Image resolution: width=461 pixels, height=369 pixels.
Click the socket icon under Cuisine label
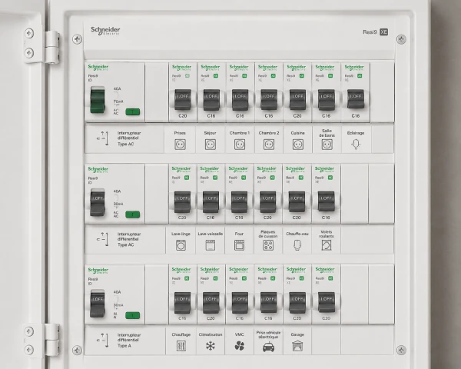298,145
